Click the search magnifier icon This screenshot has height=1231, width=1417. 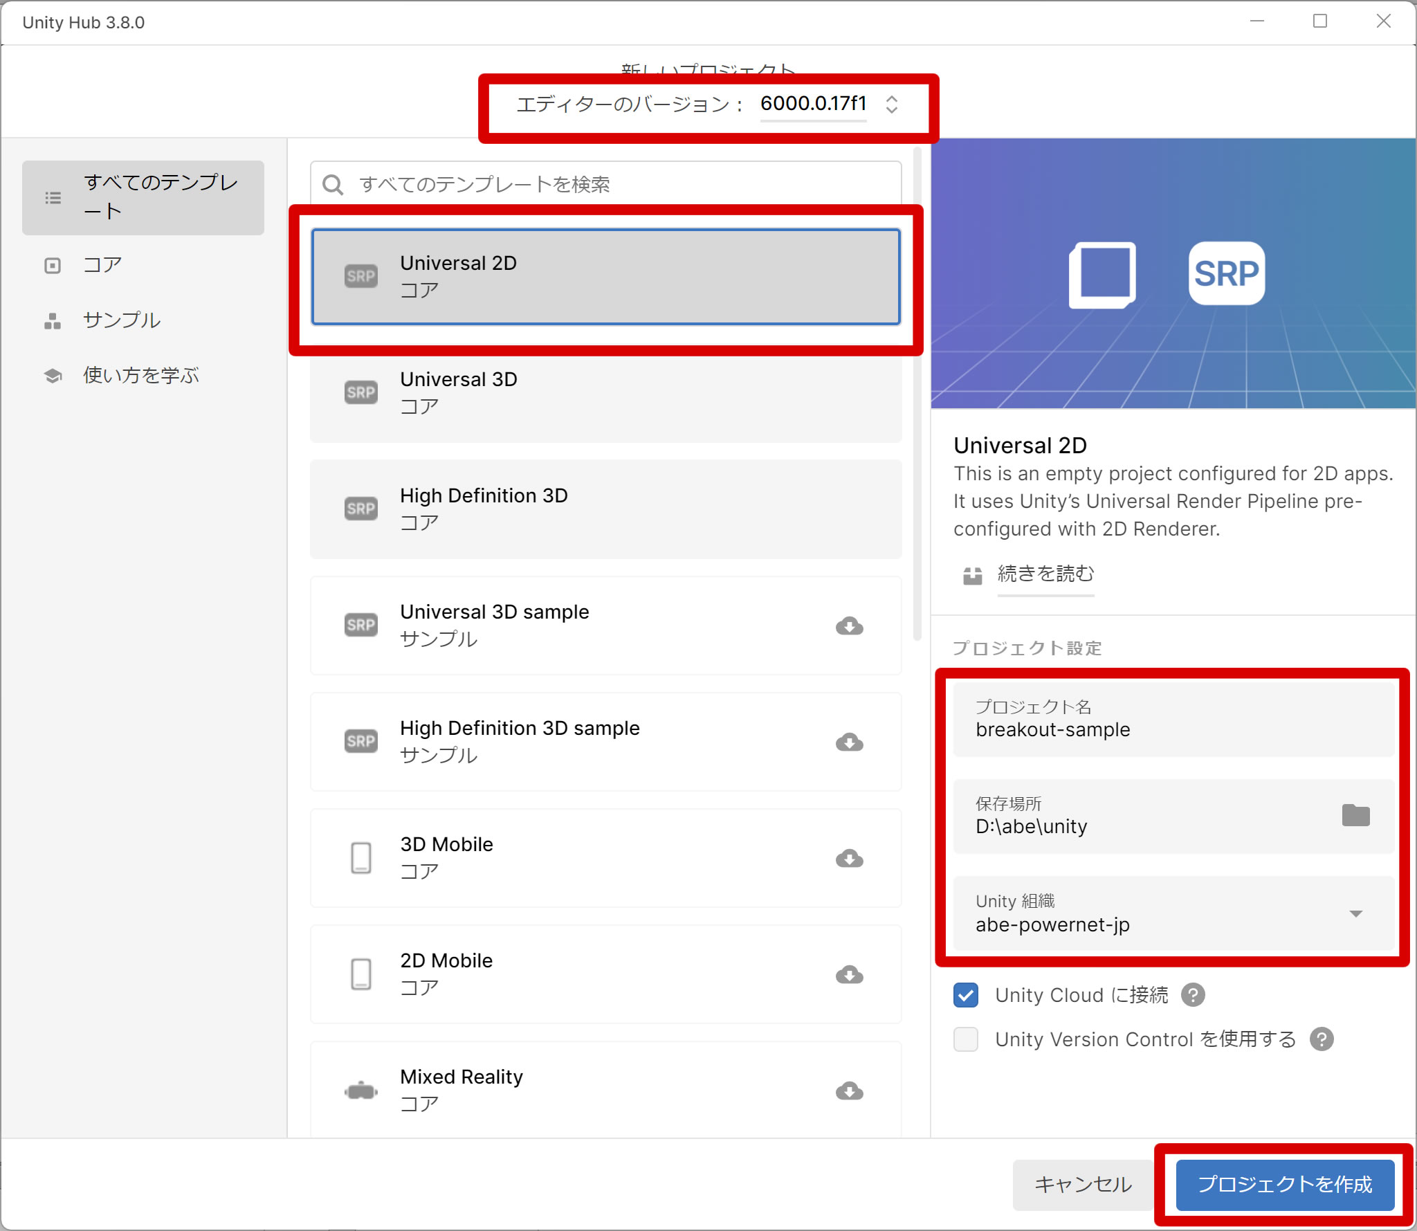coord(333,185)
